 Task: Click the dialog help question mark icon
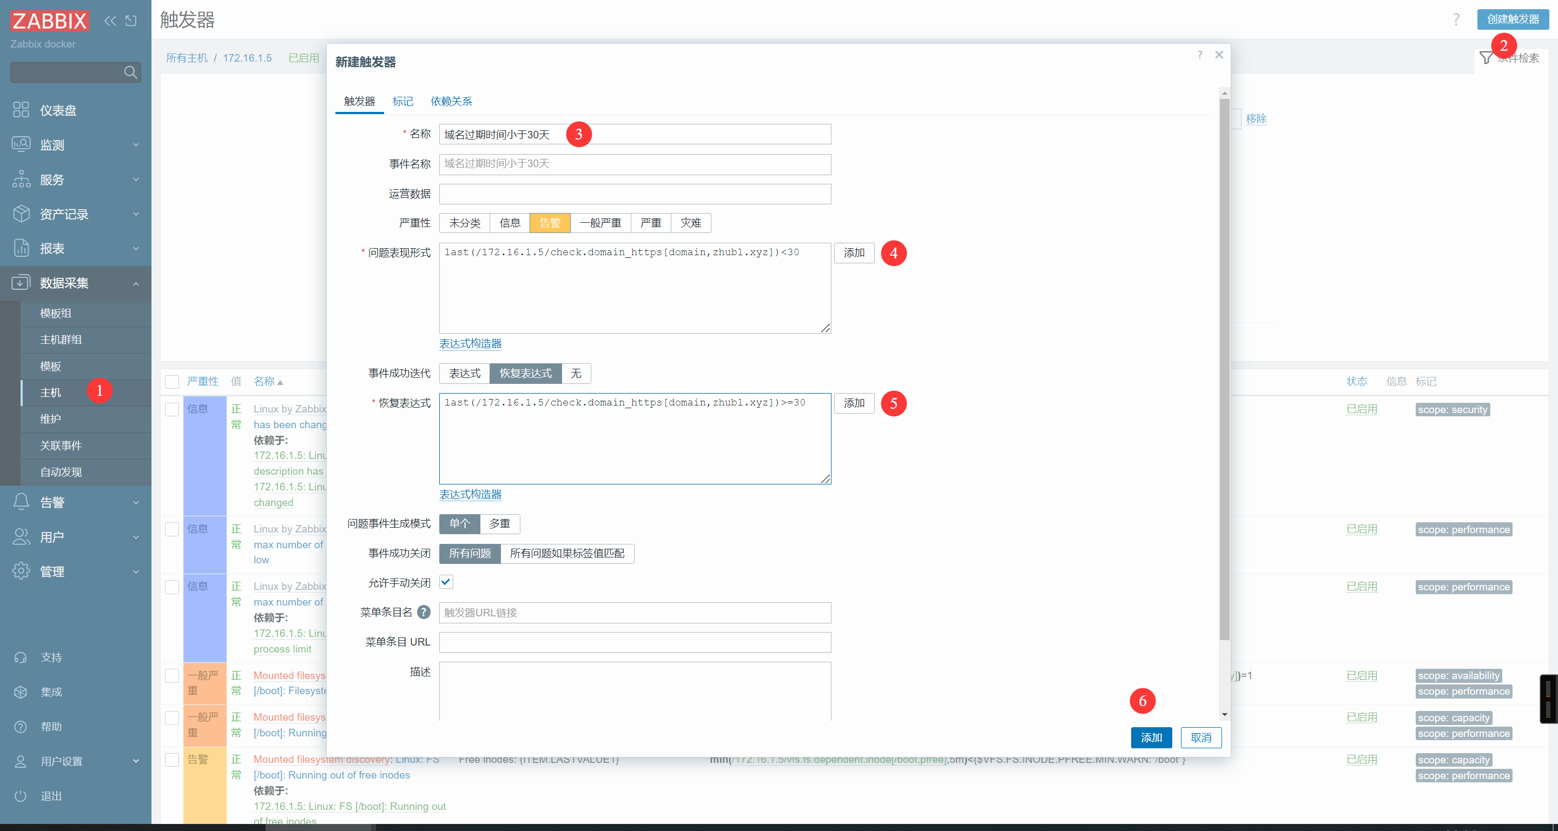1200,55
